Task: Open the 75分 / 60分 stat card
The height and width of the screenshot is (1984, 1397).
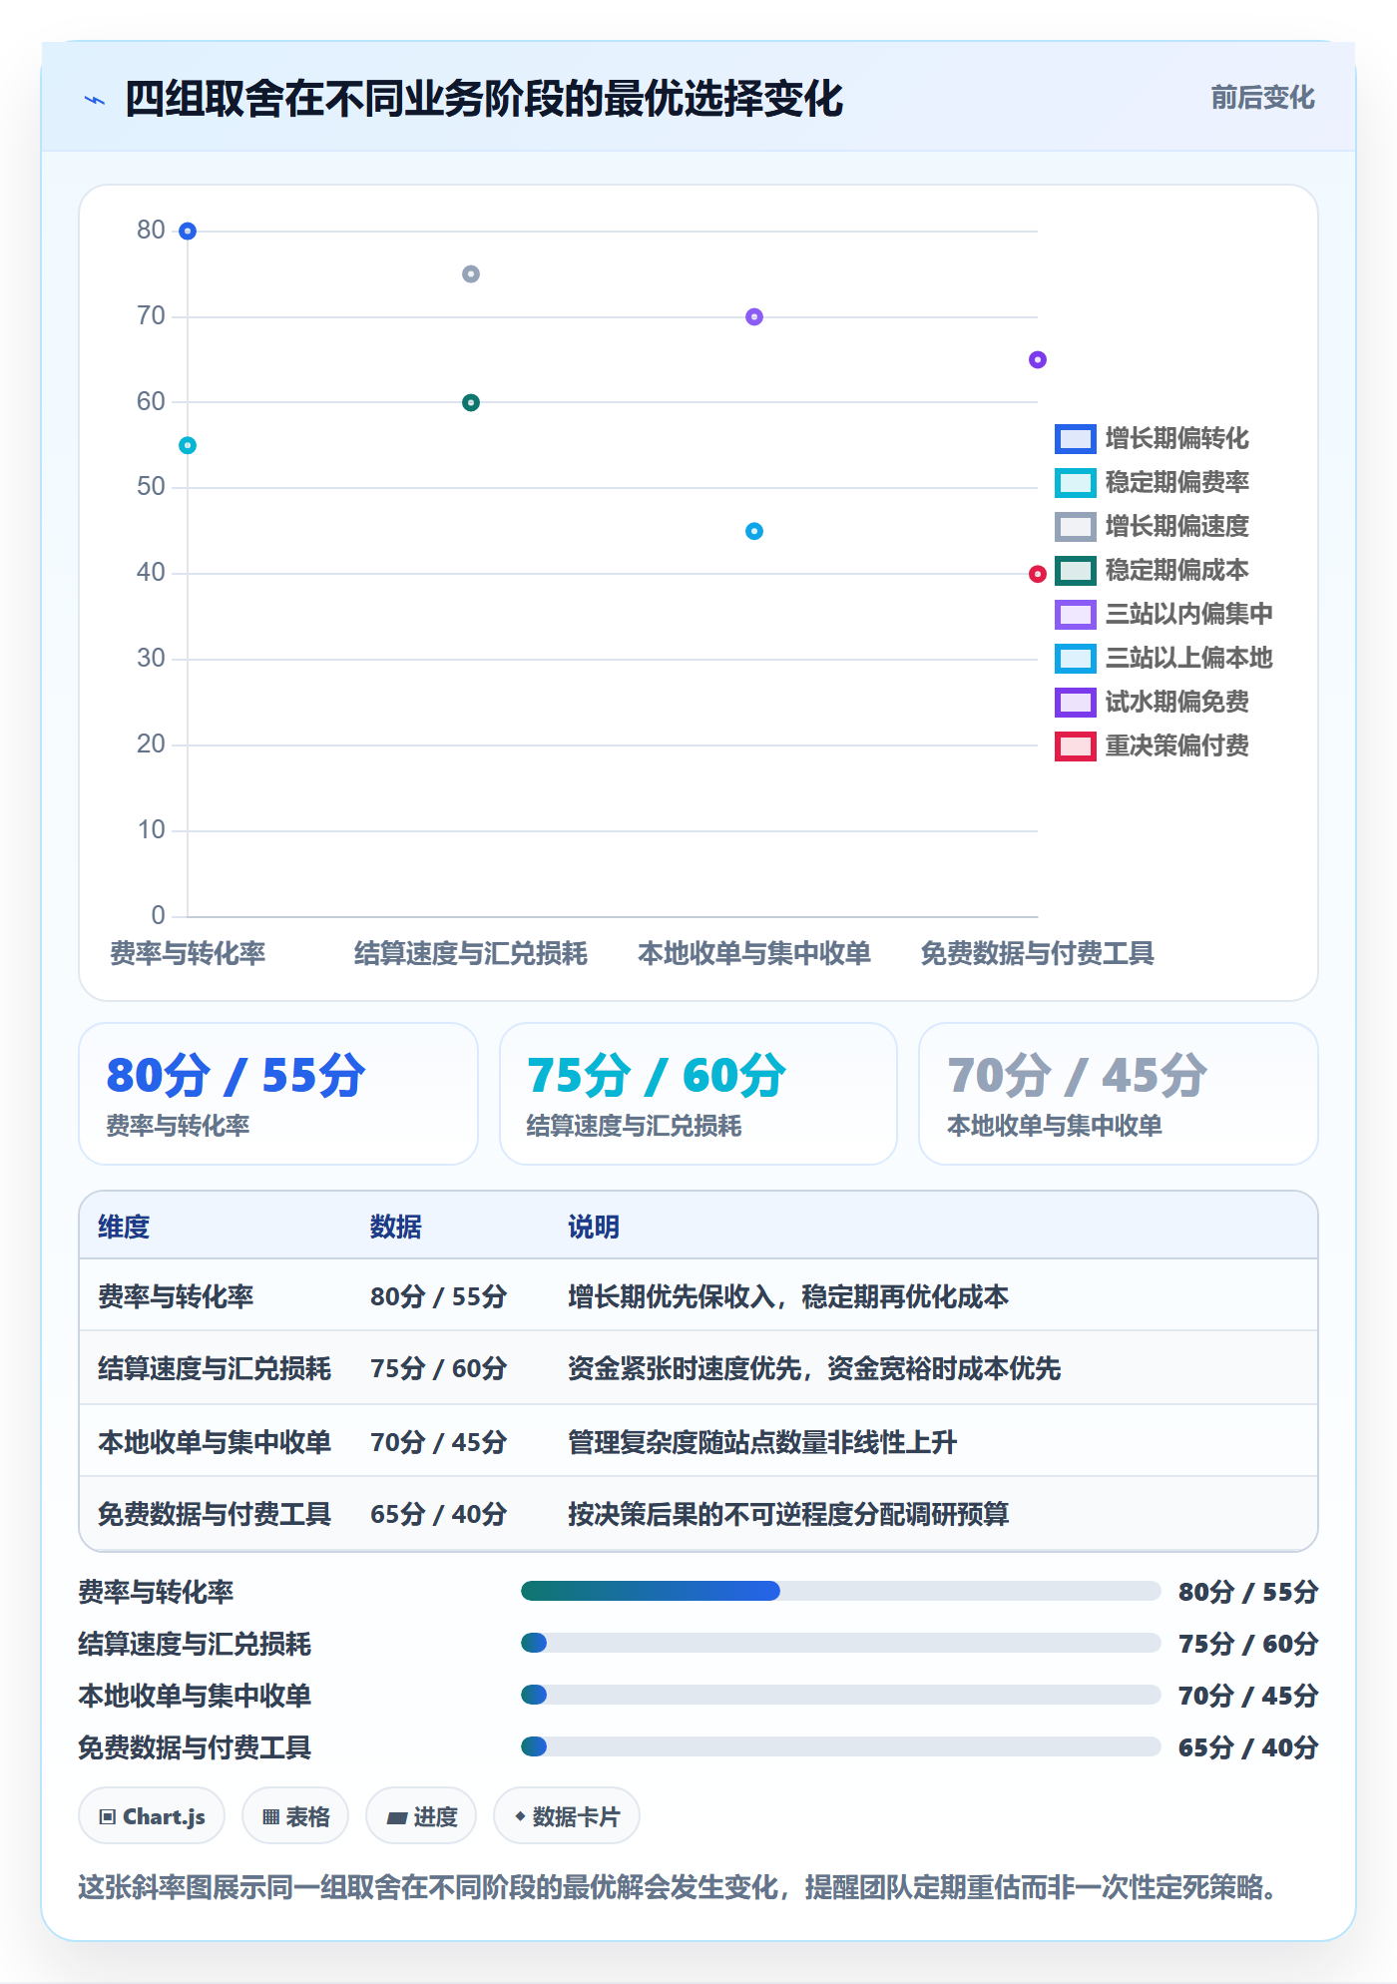Action: pyautogui.click(x=698, y=1094)
